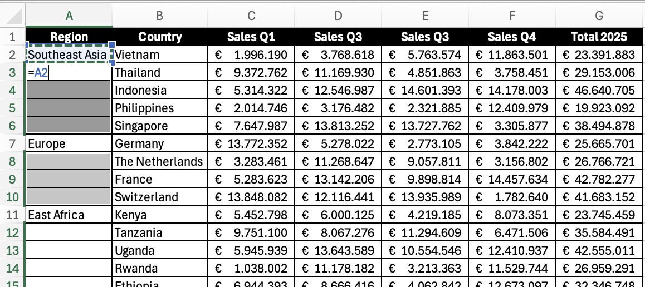Select the "Kenya" country cell
Viewport: 645px width, 287px height.
[159, 215]
